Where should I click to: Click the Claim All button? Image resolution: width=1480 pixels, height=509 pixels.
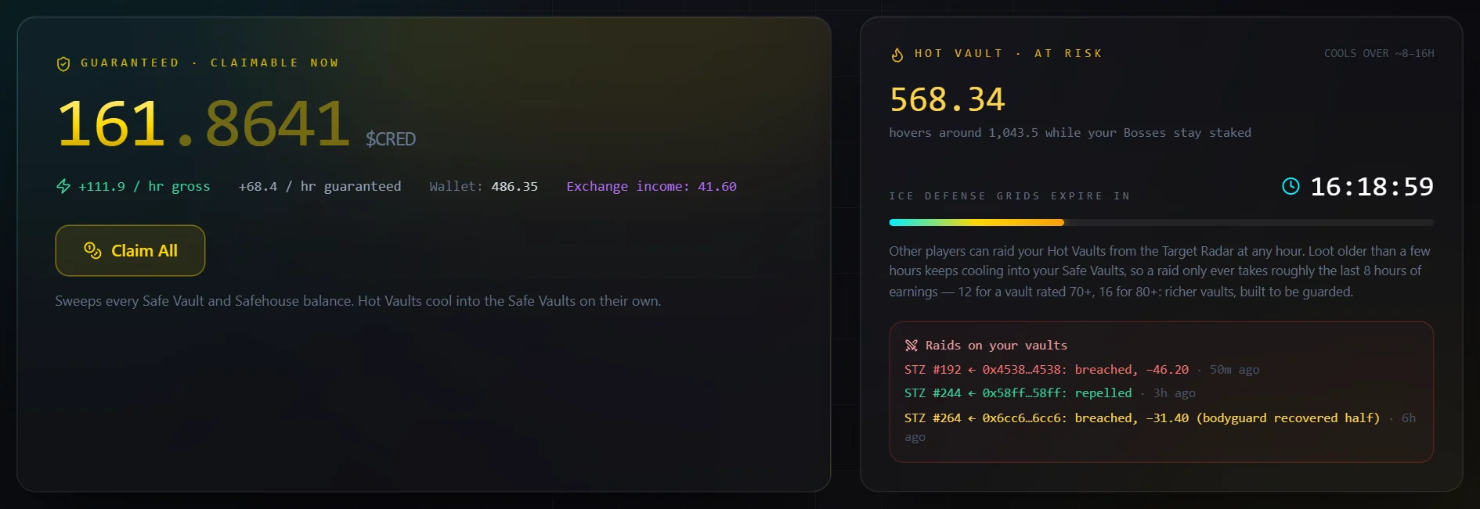click(x=130, y=250)
